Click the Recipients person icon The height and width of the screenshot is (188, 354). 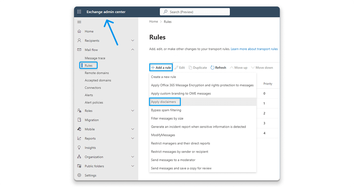click(79, 40)
